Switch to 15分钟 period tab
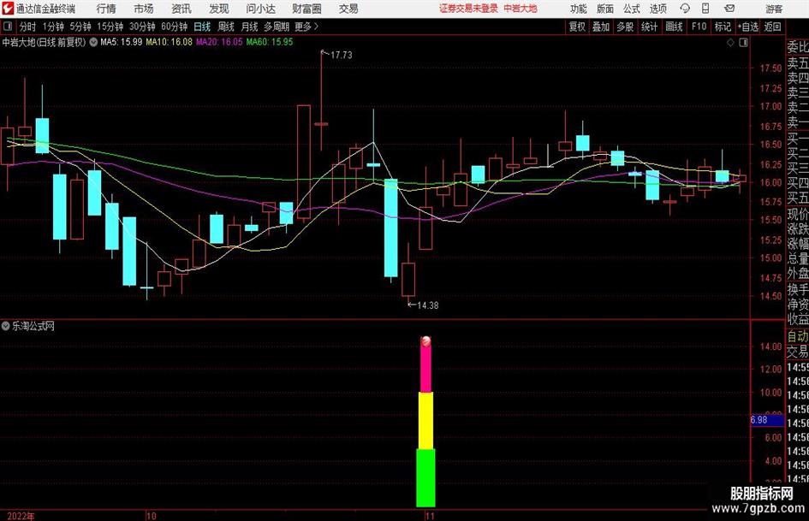The width and height of the screenshot is (809, 521). (x=110, y=27)
